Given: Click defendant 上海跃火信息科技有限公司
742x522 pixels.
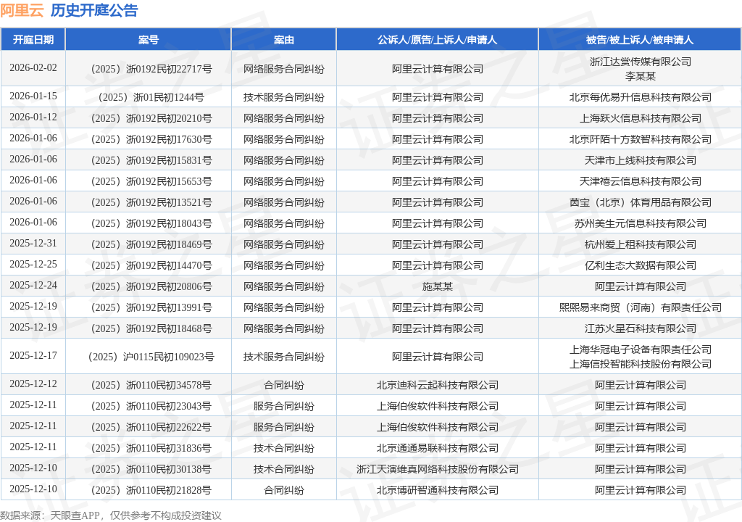Looking at the screenshot, I should point(641,118).
